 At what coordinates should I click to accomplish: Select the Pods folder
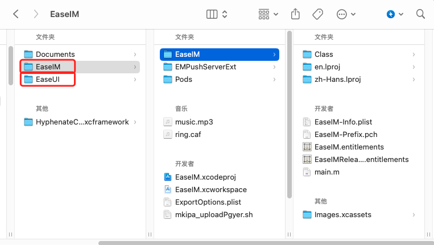pos(183,80)
